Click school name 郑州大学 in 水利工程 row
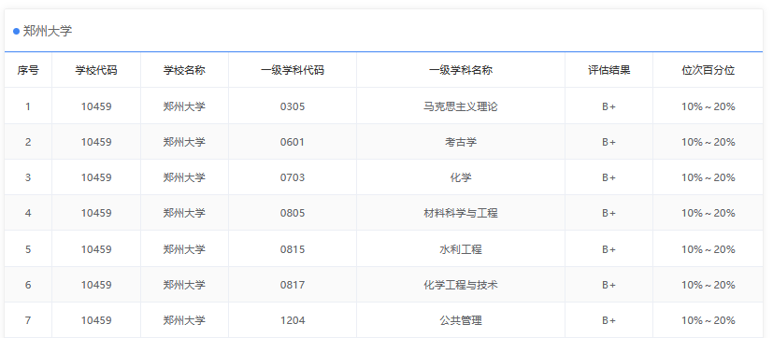 pos(184,249)
